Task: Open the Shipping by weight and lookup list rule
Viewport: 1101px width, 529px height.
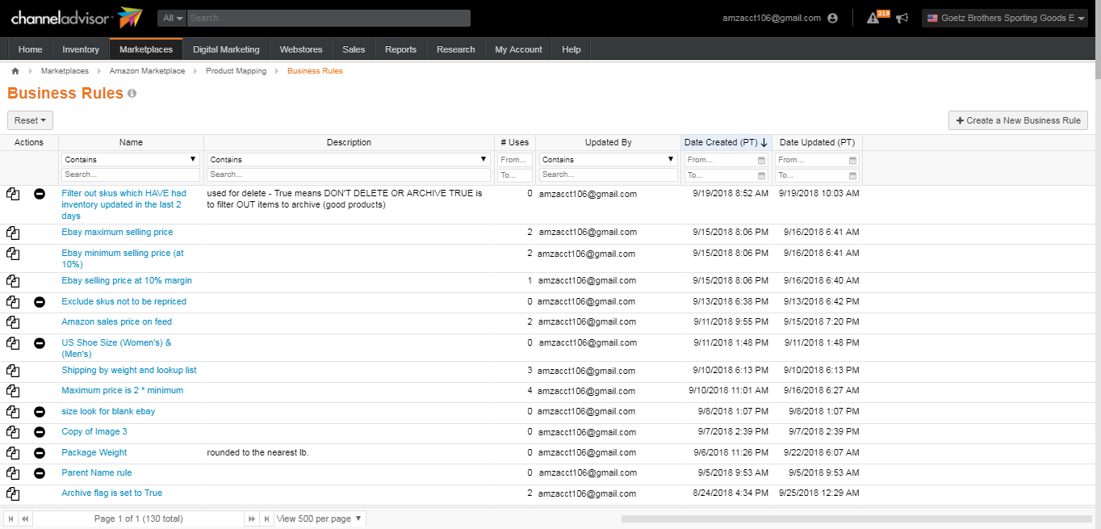Action: pyautogui.click(x=129, y=371)
